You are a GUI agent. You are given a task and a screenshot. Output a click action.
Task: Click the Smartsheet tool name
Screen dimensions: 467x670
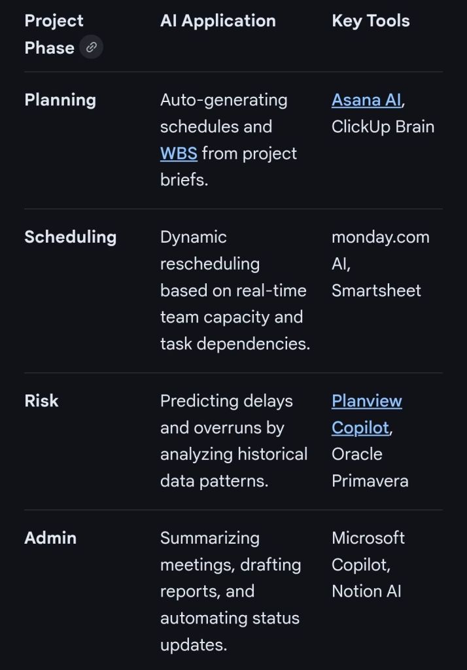[376, 291]
